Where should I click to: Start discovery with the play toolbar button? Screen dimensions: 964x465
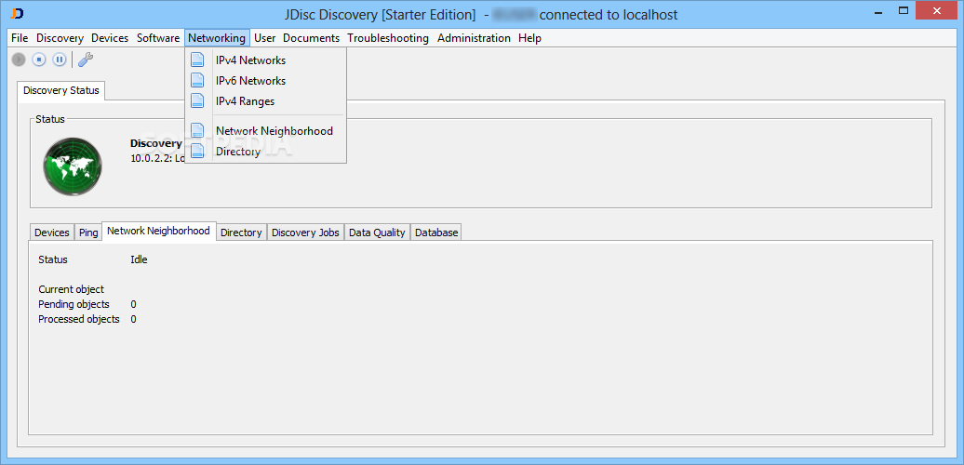pyautogui.click(x=19, y=60)
